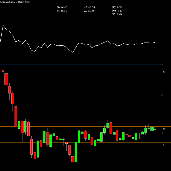Screen dimensions: 171x171
Task: Click the '10' label beside last candle
Action: click(x=164, y=129)
